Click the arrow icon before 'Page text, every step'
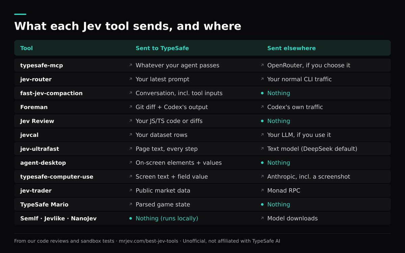Viewport: 405px width, 253px height. pos(131,149)
